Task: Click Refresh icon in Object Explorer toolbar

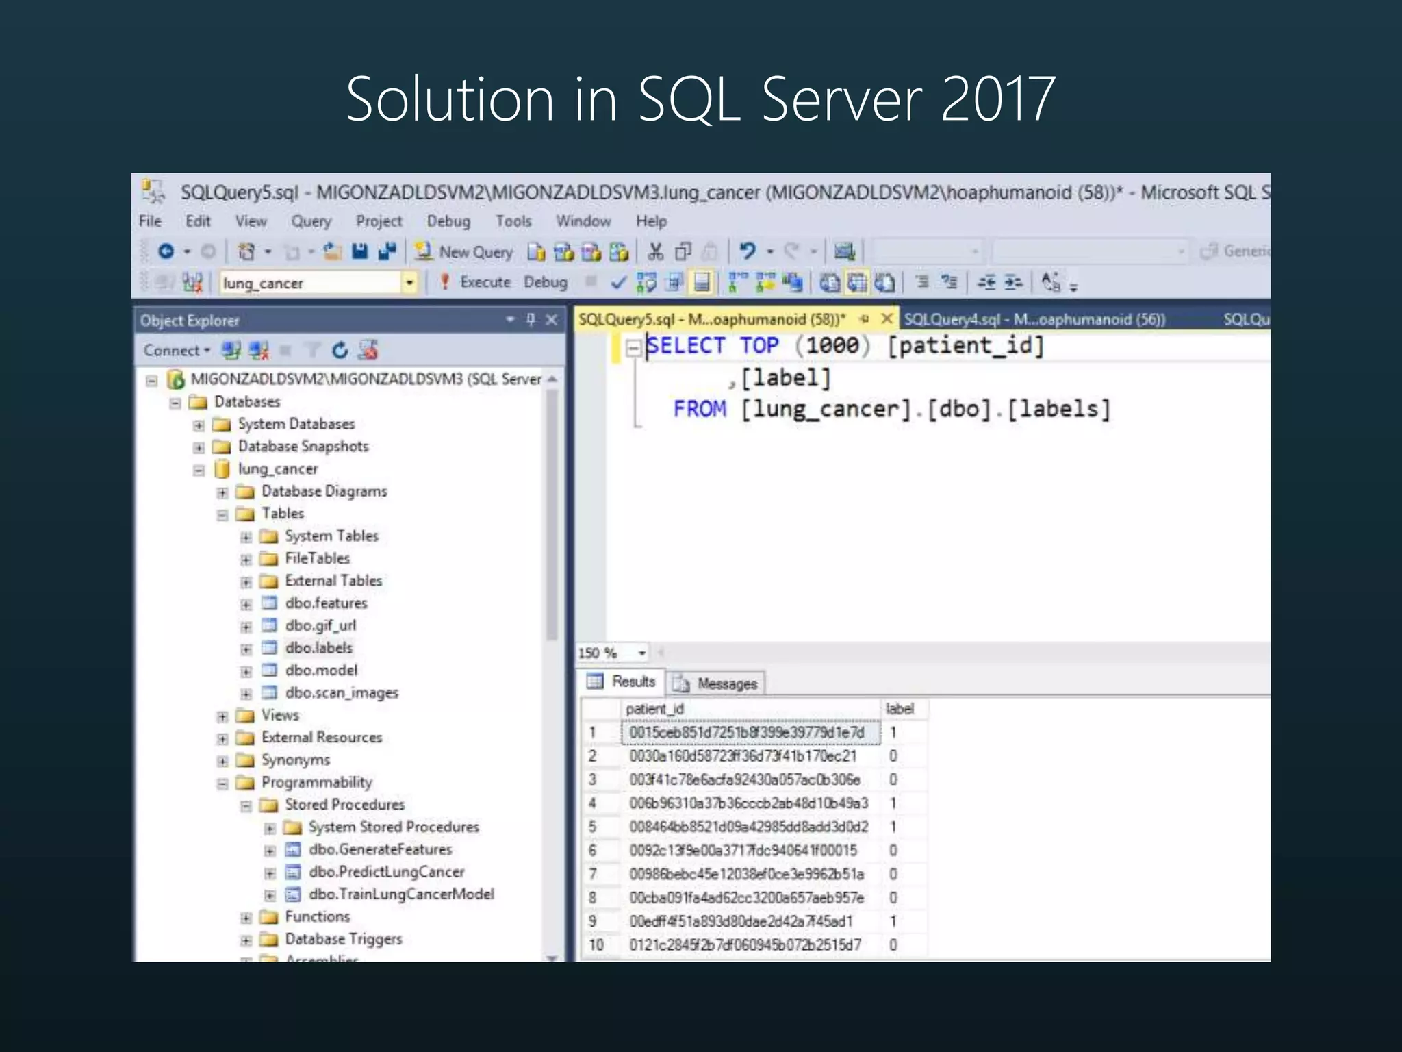Action: pos(340,351)
